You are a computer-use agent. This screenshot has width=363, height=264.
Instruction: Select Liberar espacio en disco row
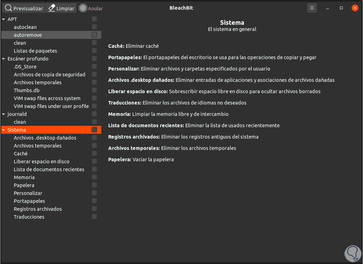(x=51, y=162)
